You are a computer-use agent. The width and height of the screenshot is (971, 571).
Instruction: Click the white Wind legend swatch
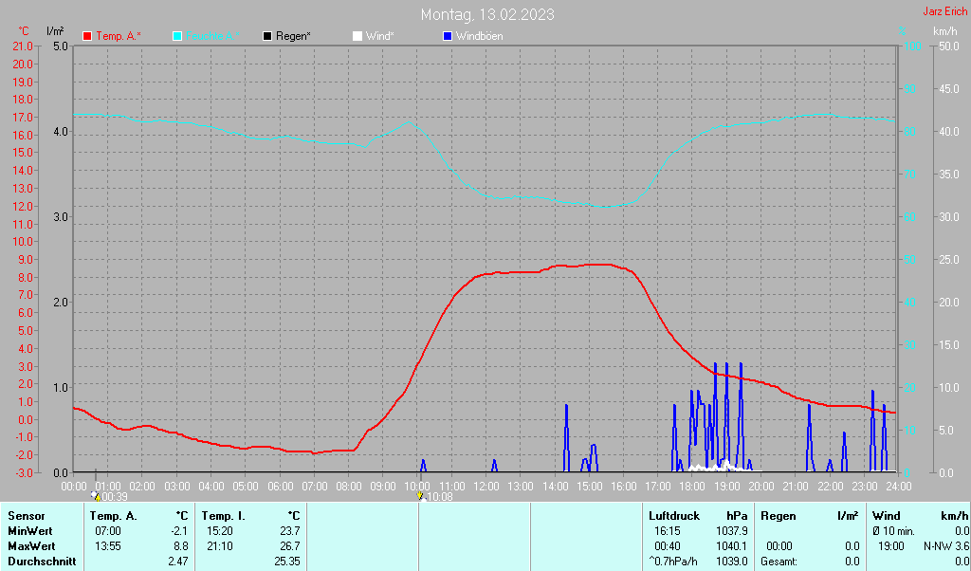pos(357,37)
